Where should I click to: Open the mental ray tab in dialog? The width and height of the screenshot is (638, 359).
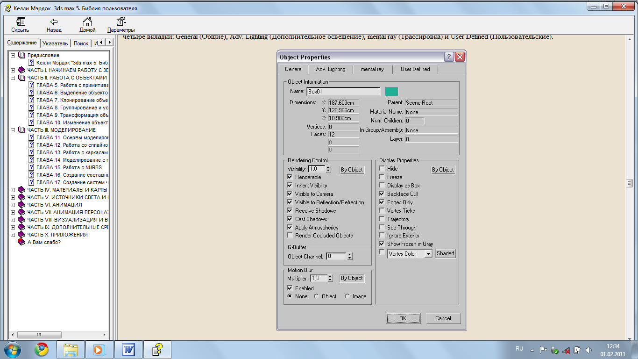pyautogui.click(x=372, y=69)
